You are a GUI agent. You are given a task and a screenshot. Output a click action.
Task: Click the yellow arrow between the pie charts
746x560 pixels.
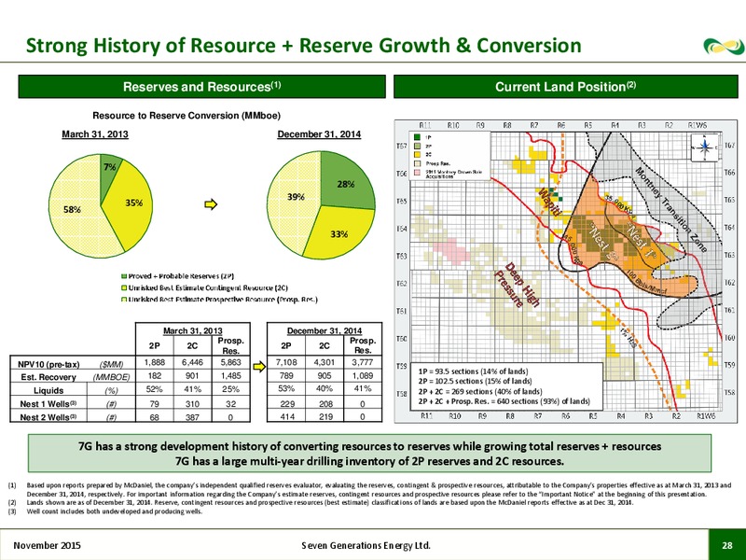[x=211, y=204]
